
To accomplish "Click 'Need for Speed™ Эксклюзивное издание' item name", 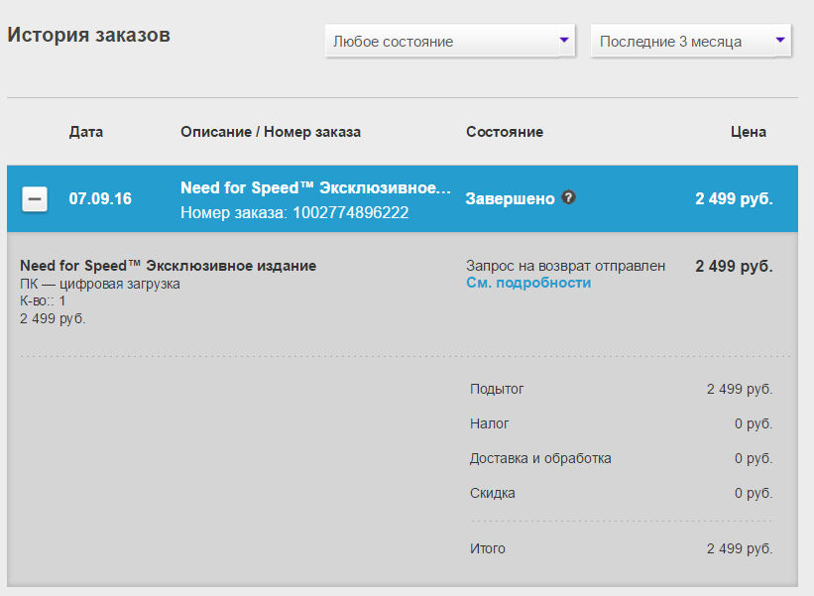I will click(169, 266).
